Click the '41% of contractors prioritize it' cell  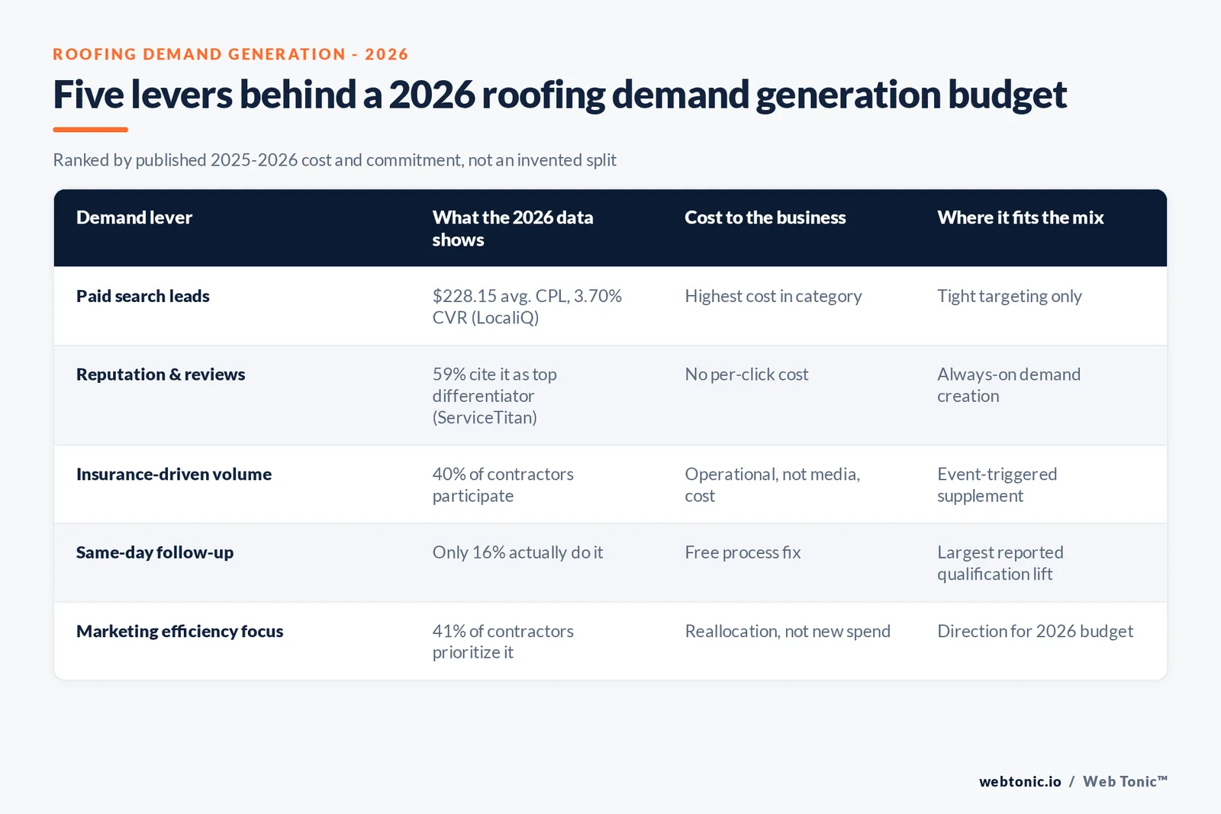503,642
